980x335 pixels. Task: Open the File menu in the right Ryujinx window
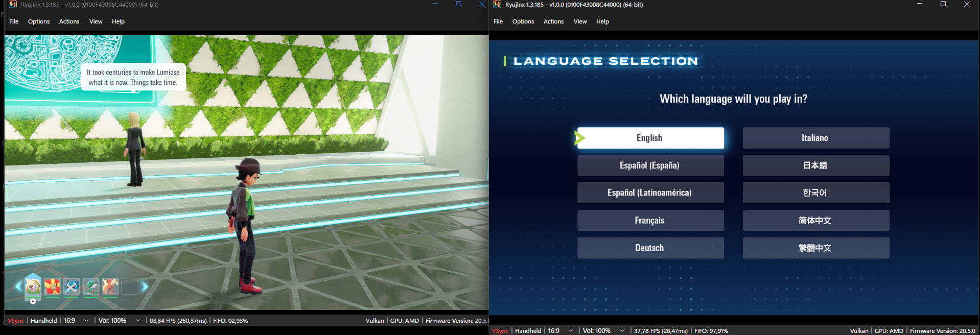point(498,21)
